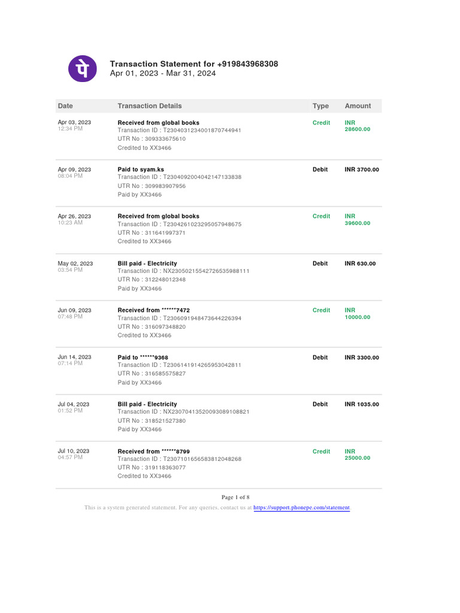Click the INR 3700.00 debit amount
The image size is (460, 613).
[362, 169]
